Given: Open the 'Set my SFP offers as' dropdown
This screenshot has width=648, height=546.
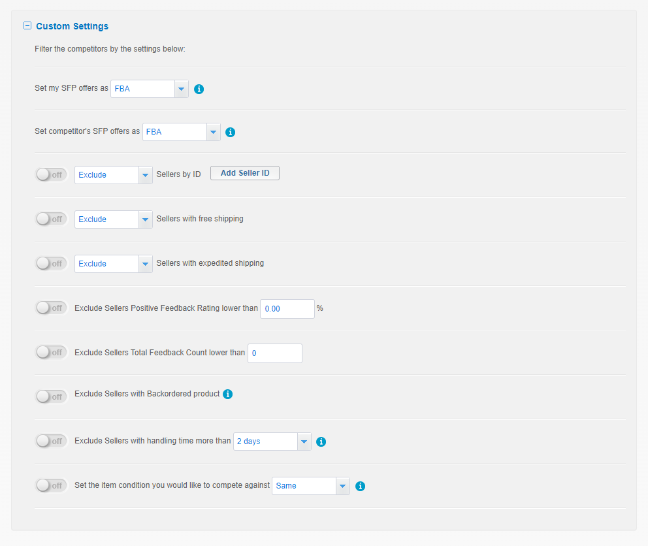Looking at the screenshot, I should tap(150, 89).
